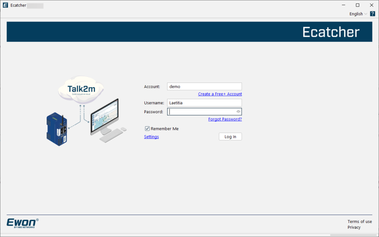The width and height of the screenshot is (379, 237).
Task: Maximize the Ecatcher window
Action: 357,5
